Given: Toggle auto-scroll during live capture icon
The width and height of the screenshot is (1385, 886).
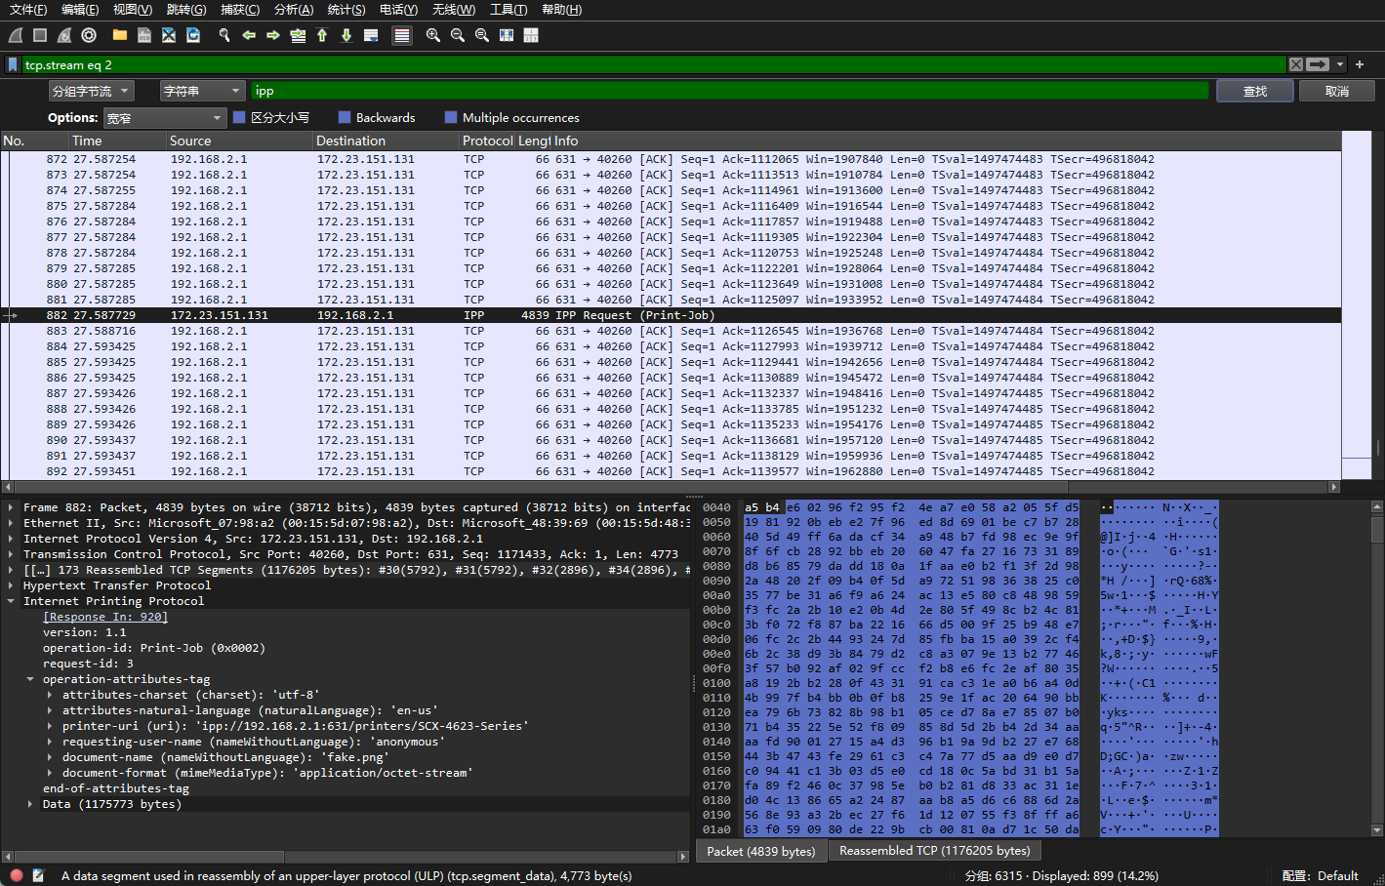Looking at the screenshot, I should (371, 35).
